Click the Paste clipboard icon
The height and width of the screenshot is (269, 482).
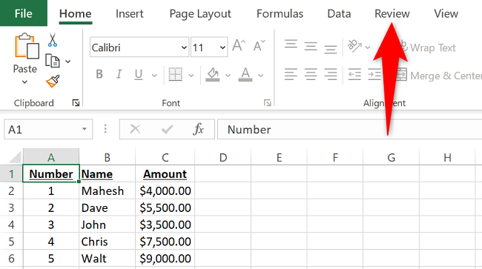coord(27,46)
